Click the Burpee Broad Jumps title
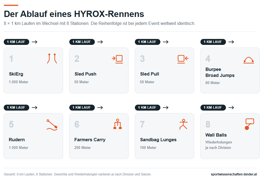Image resolution: width=262 pixels, height=179 pixels. 220,72
